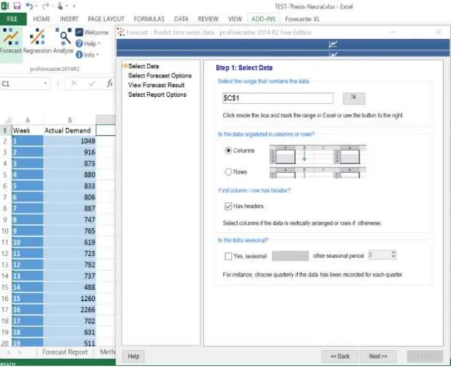Close the Forecast wizard dialog

438,32
